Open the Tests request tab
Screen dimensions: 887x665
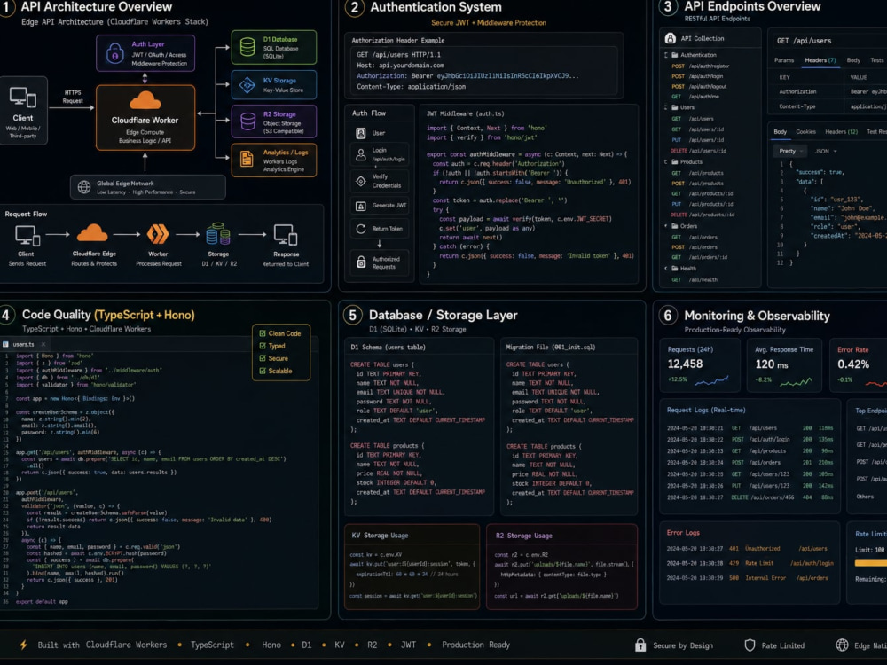877,60
